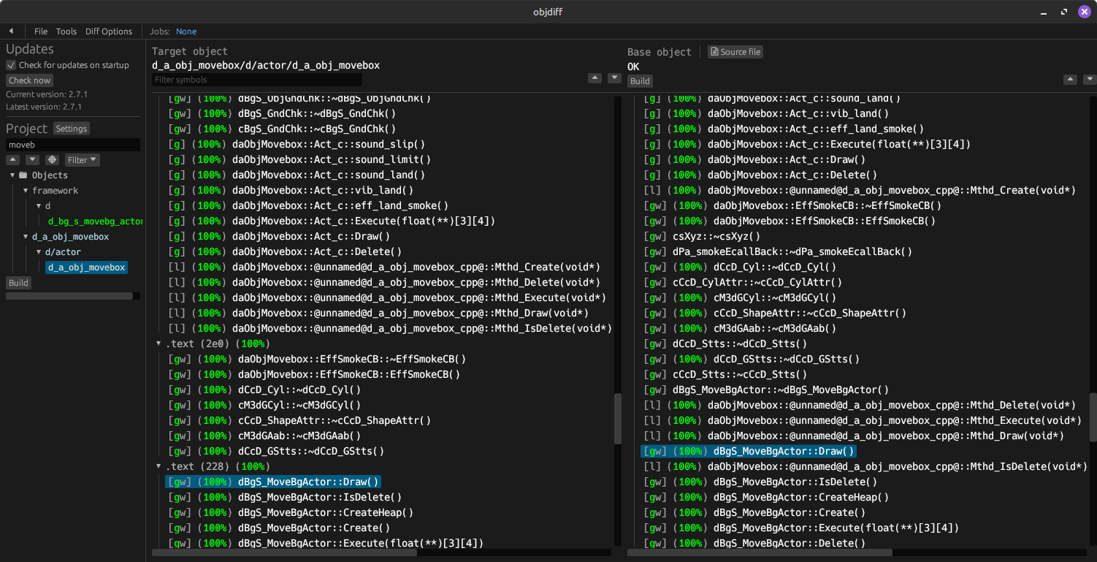
Task: Select d_bg_s_movebg_actor object in tree
Action: 95,221
